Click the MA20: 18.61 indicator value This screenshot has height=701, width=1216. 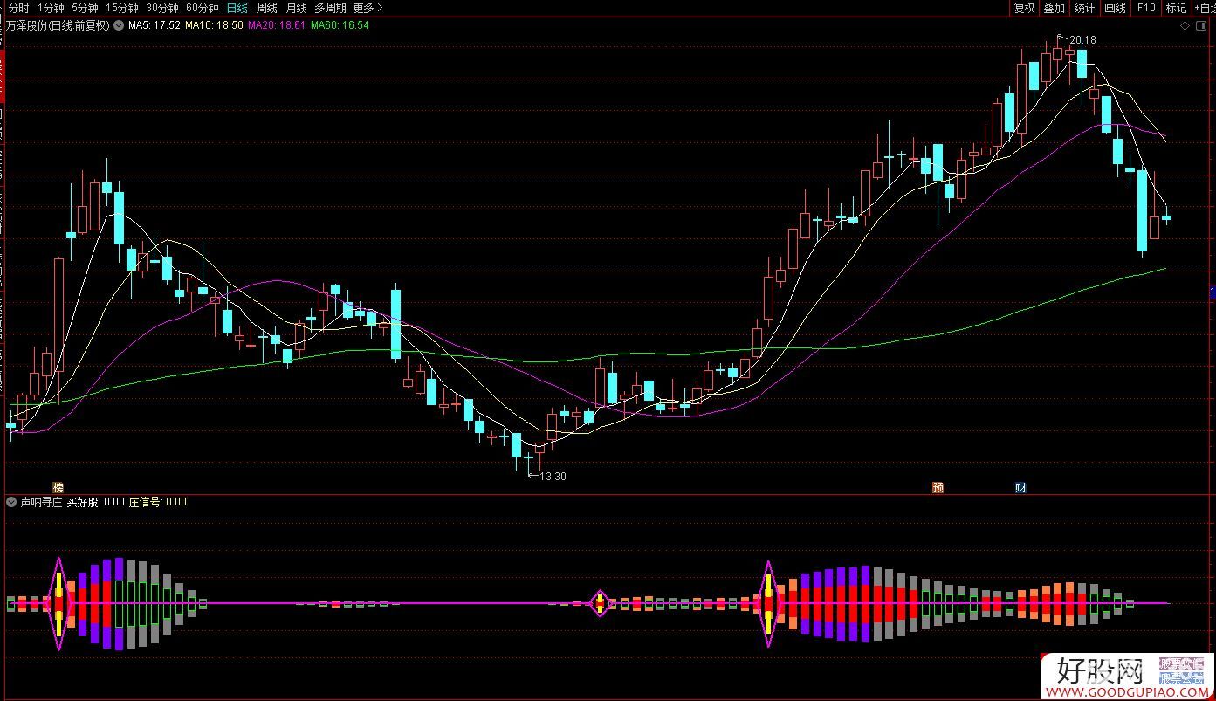click(278, 25)
